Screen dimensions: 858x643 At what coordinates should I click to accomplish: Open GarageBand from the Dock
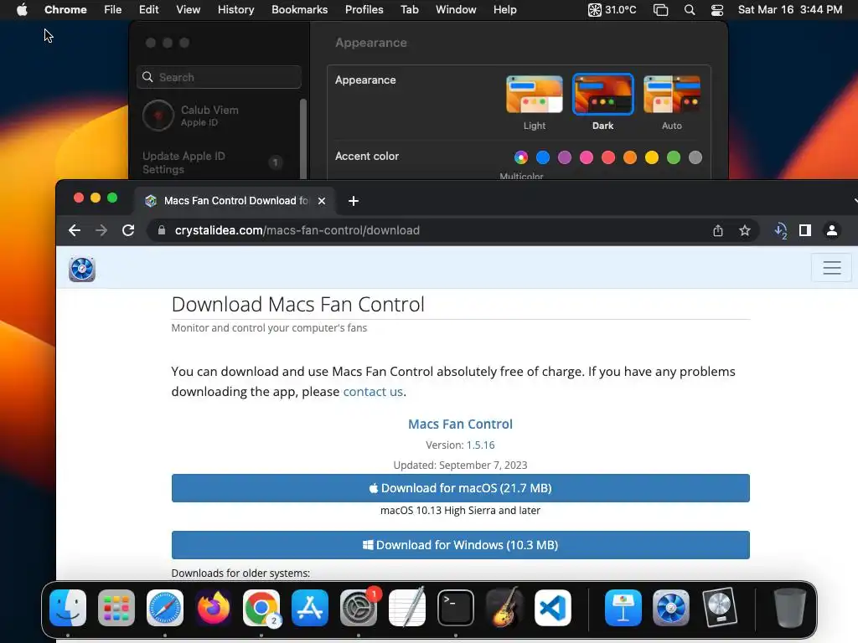tap(504, 608)
